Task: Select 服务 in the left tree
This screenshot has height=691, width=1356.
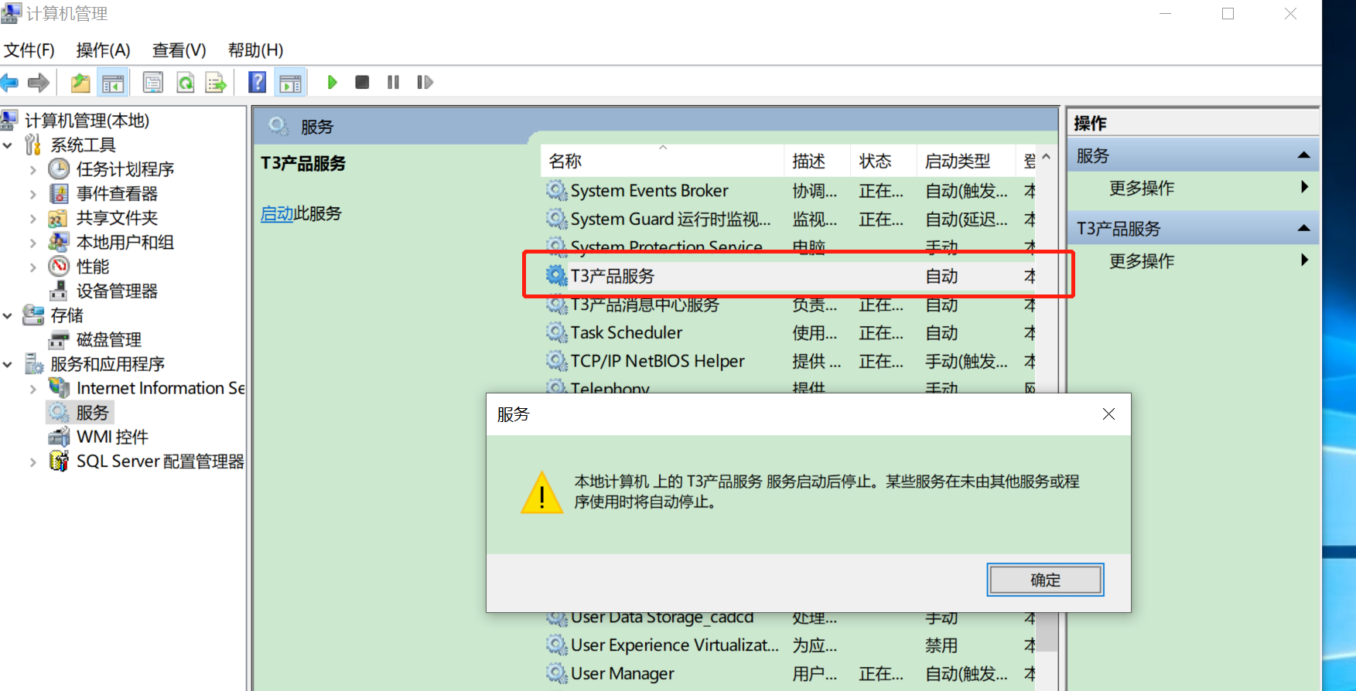Action: 92,412
